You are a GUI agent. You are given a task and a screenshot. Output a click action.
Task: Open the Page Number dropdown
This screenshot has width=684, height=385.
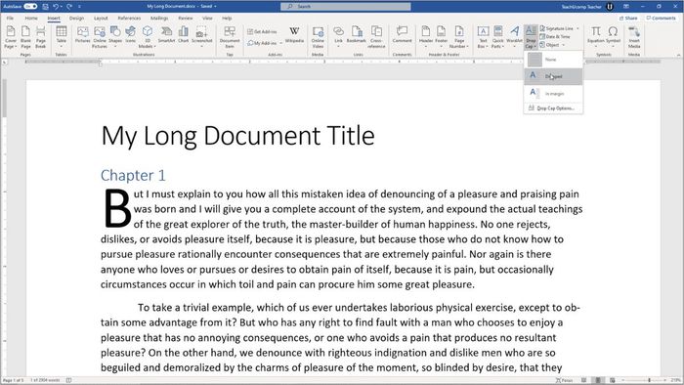tap(459, 36)
